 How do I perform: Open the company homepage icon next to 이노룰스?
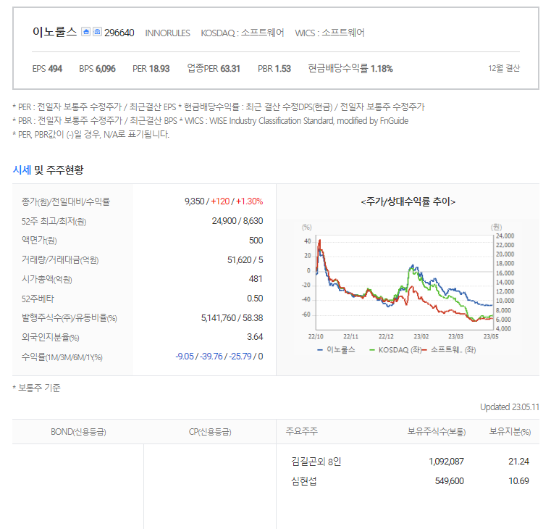click(85, 32)
